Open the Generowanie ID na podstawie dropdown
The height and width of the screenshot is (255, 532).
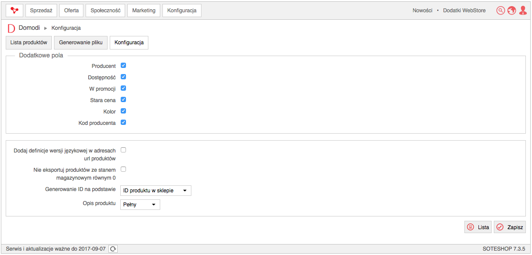(156, 191)
